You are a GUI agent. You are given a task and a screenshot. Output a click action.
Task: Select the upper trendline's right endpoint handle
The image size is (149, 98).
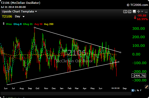pos(121,52)
